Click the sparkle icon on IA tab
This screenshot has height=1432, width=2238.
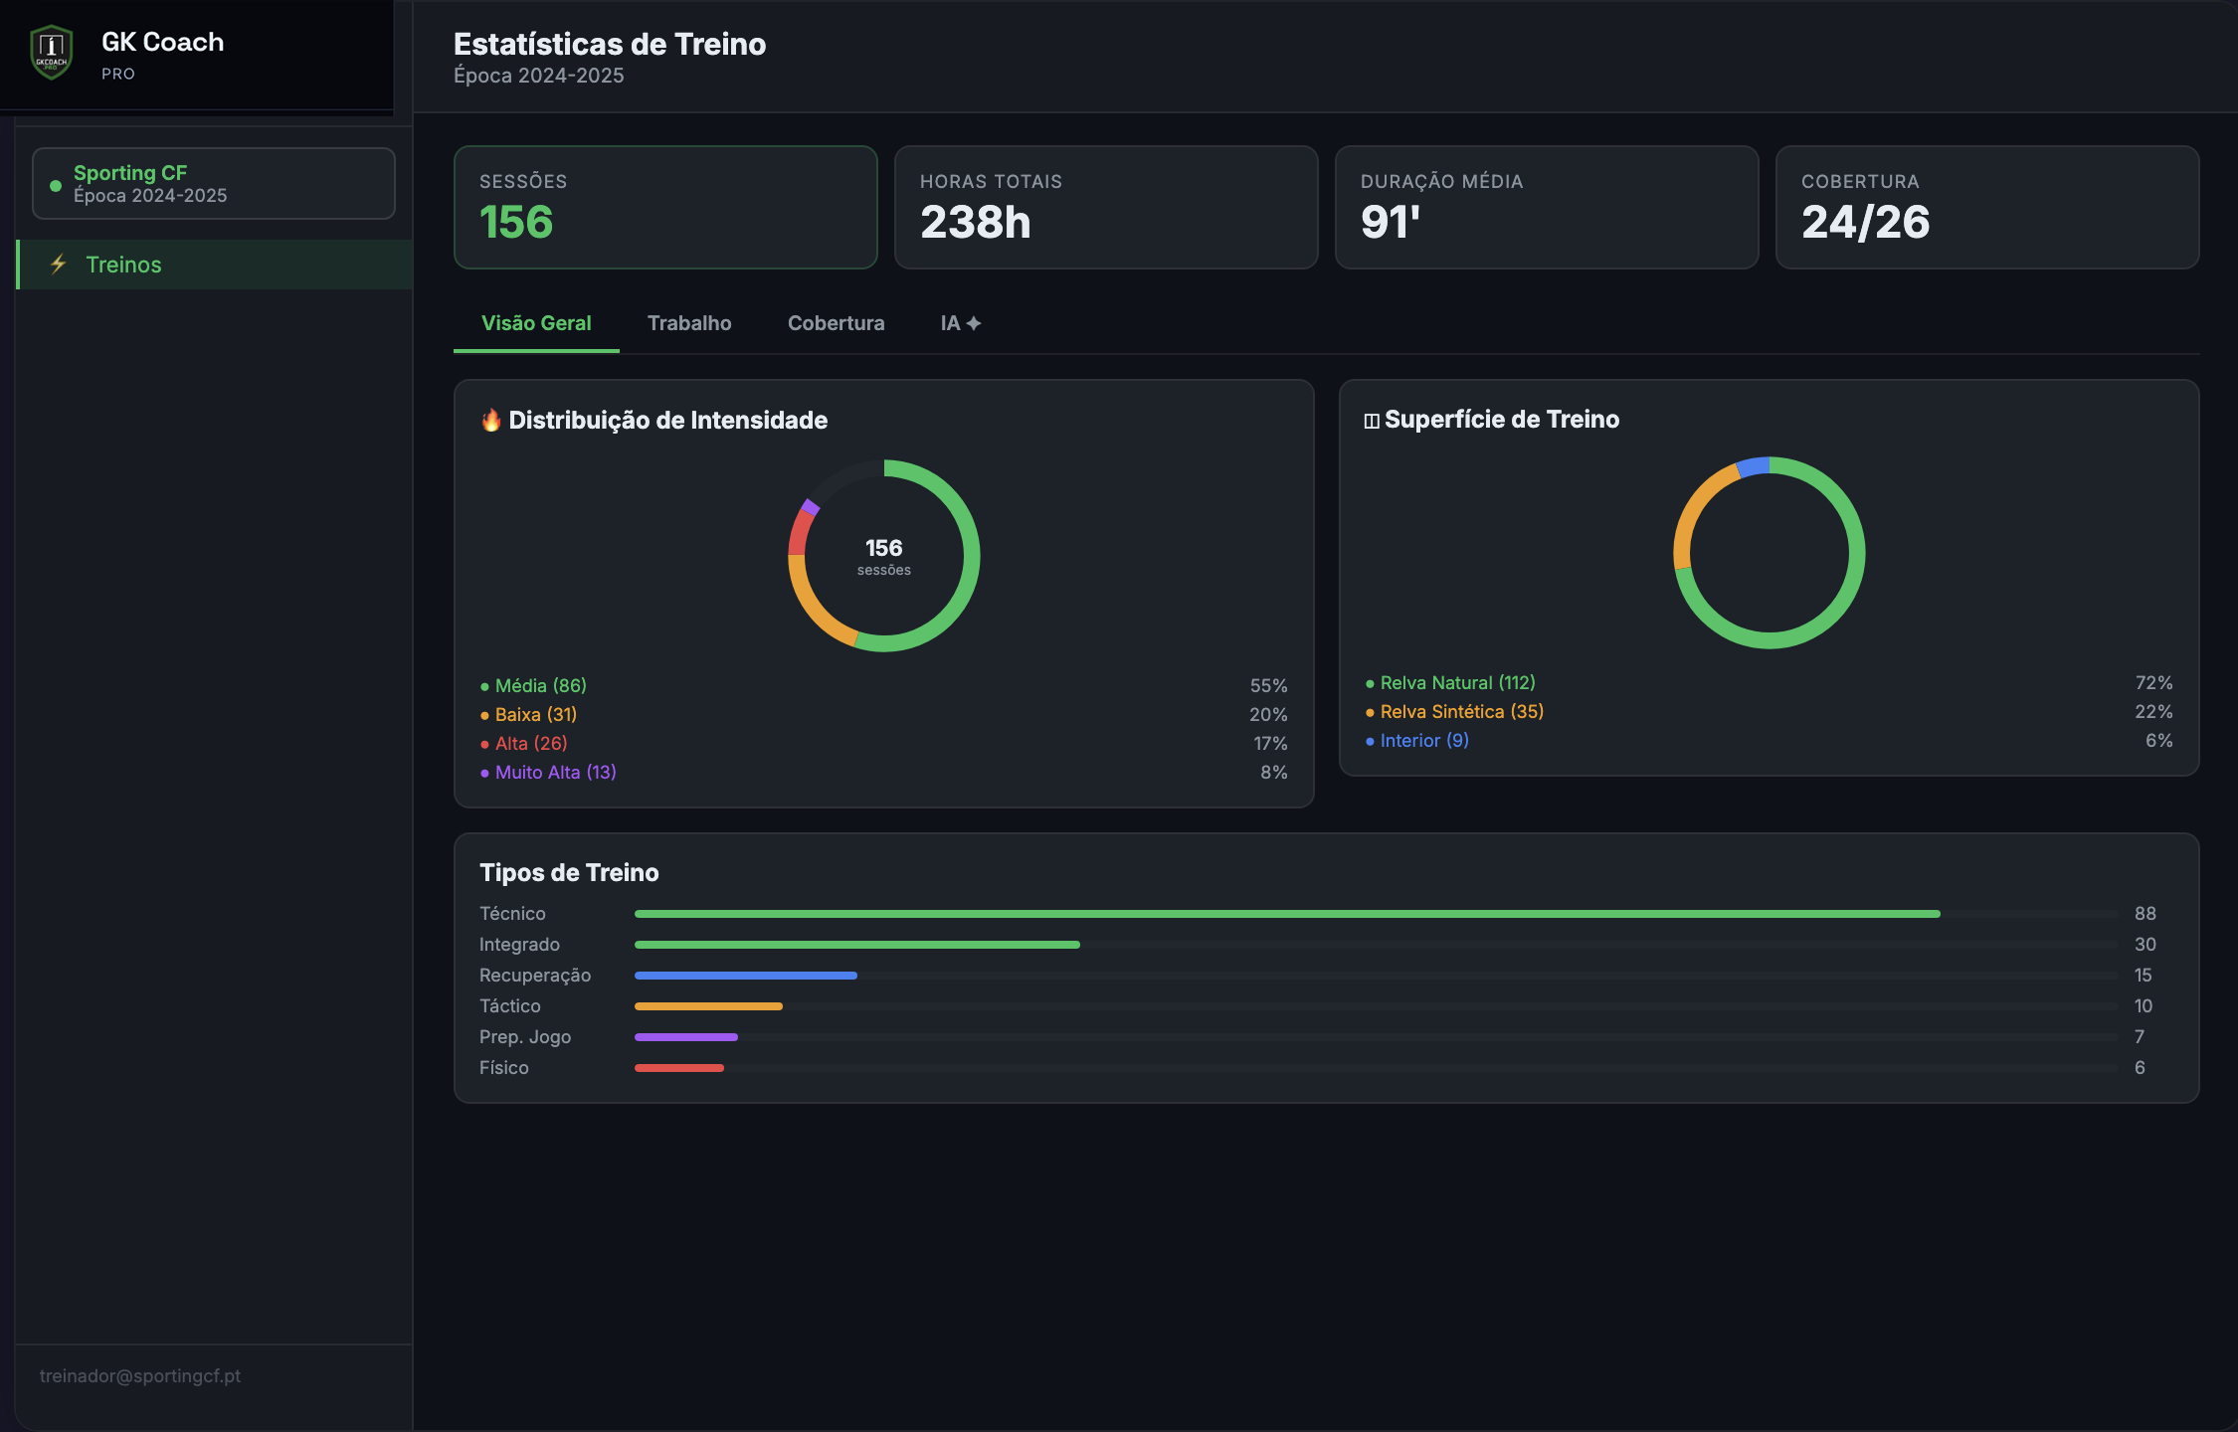[974, 323]
